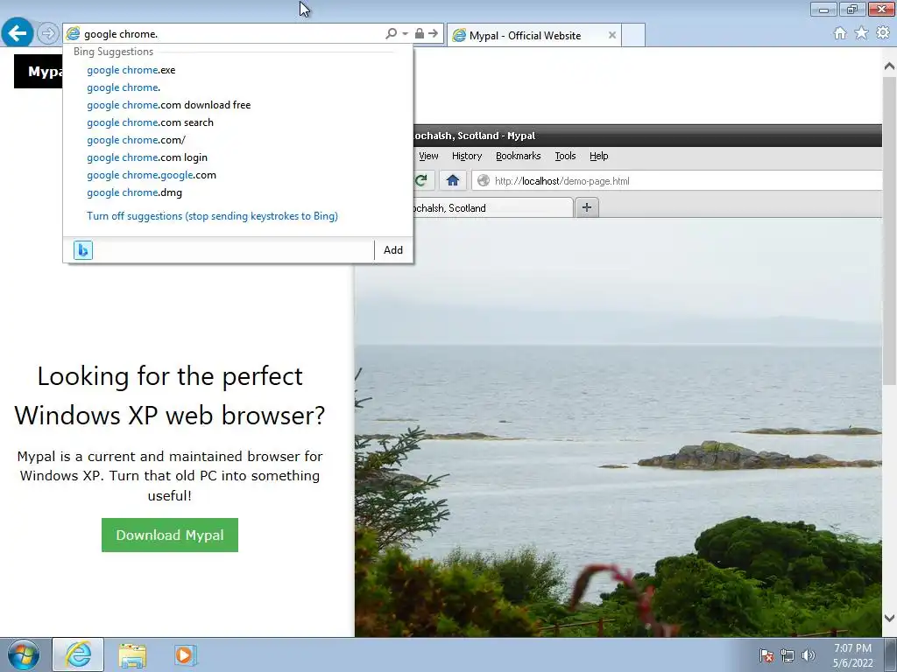Click the scrollbar down arrow

(889, 618)
